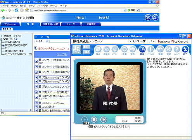Click the portal logout door icon
Screen dimensions: 192x140
(155, 17)
